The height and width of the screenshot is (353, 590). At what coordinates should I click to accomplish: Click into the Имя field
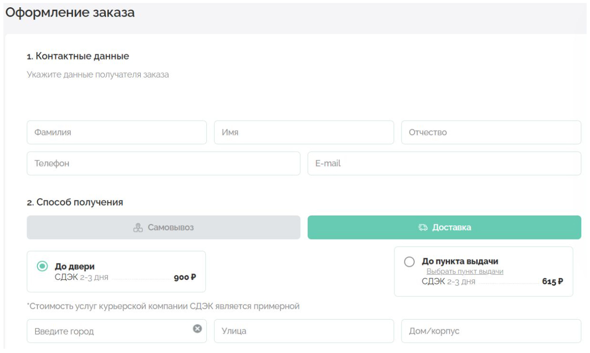coord(304,133)
